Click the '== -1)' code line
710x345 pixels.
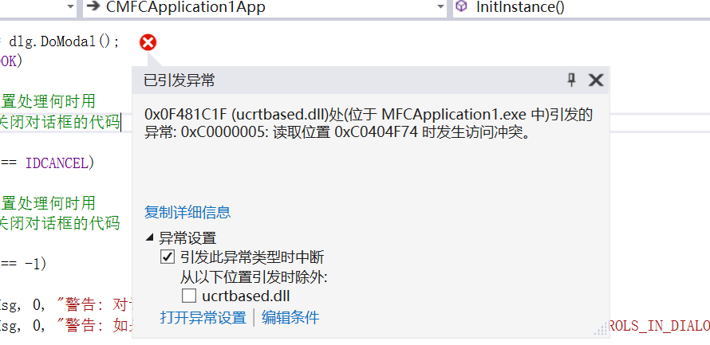coord(24,264)
